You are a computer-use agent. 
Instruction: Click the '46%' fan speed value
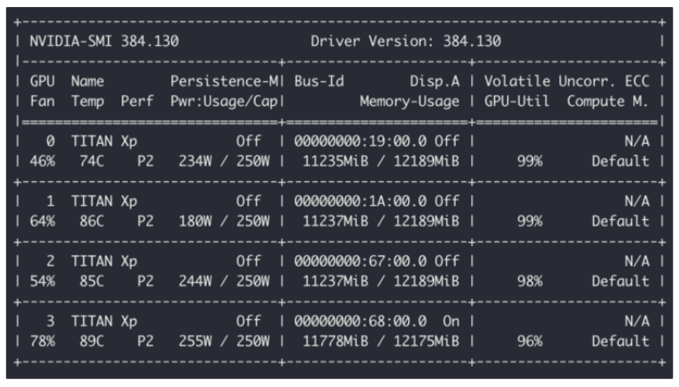click(x=42, y=162)
